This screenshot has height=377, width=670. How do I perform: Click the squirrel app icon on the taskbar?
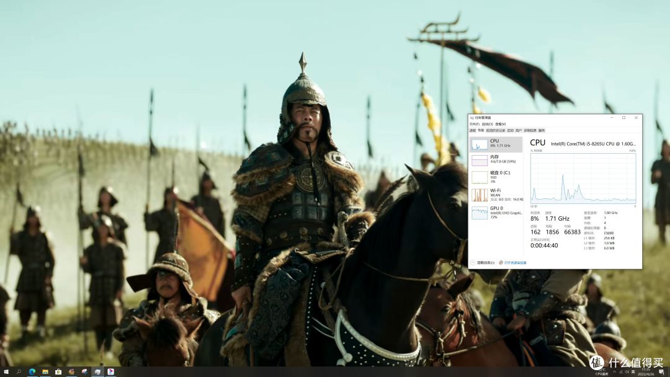pos(71,372)
